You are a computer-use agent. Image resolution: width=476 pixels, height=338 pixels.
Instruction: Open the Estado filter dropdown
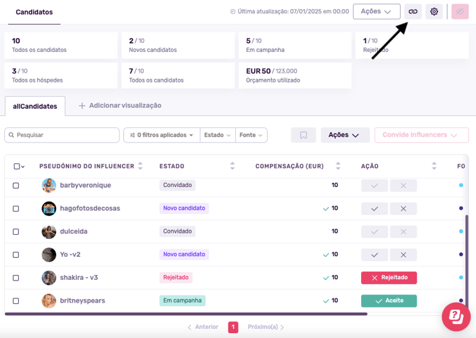click(x=217, y=135)
